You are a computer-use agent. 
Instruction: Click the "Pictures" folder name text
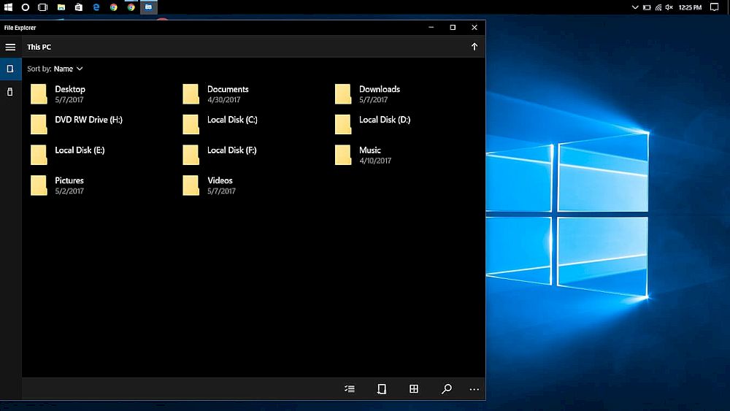coord(69,180)
